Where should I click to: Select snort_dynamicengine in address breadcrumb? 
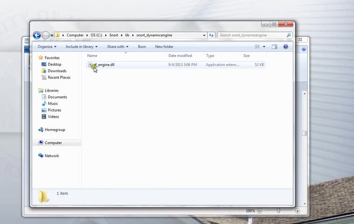[x=154, y=35]
